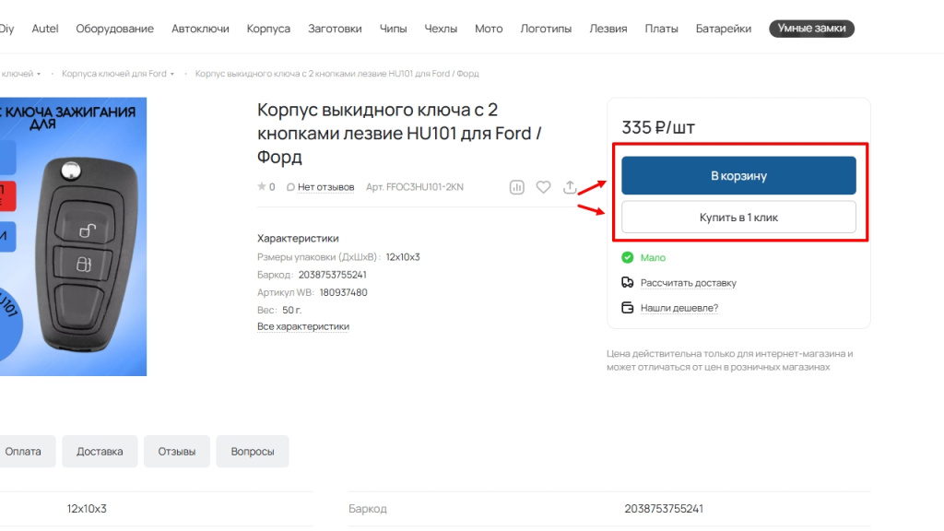Add product to comparison via bar-chart icon

pos(516,186)
